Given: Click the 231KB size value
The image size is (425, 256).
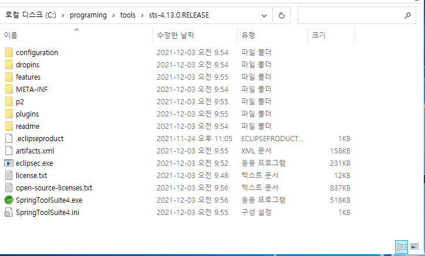Looking at the screenshot, I should (x=340, y=163).
